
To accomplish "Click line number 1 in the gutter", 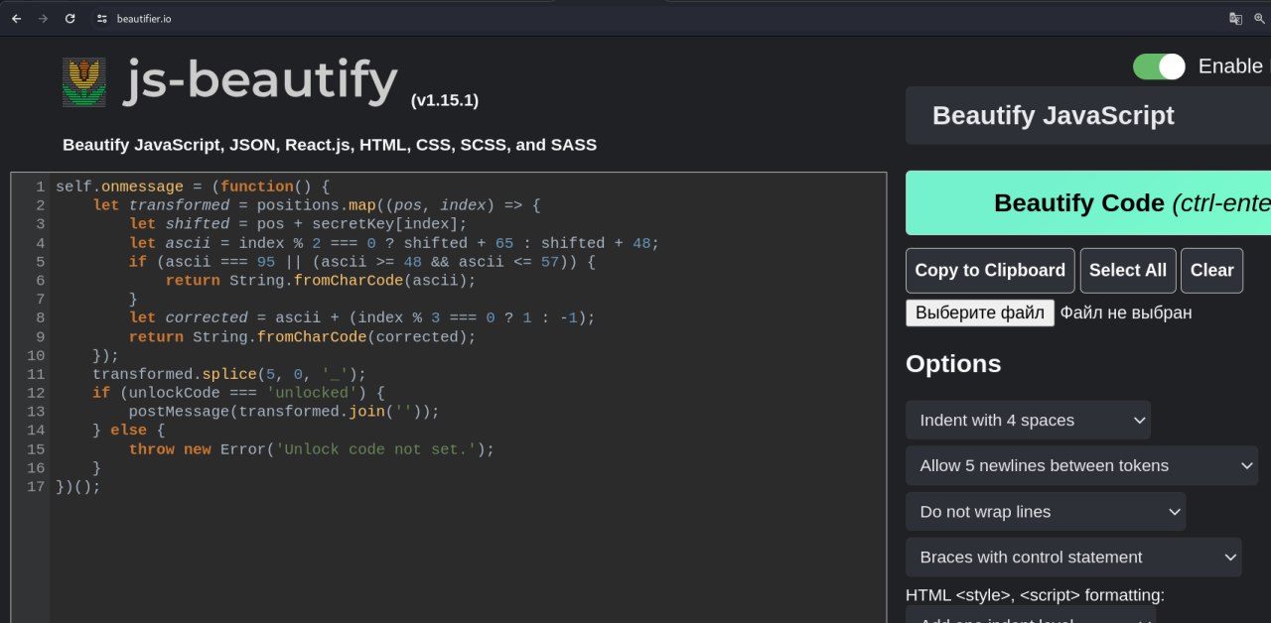I will point(40,187).
